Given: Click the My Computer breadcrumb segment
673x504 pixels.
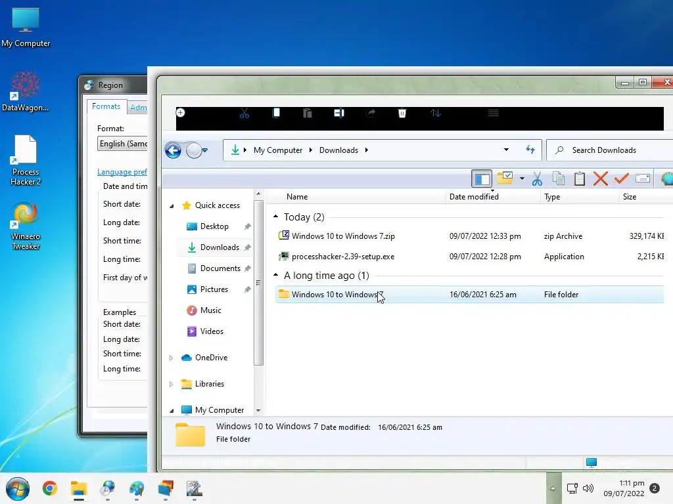Looking at the screenshot, I should coord(278,150).
